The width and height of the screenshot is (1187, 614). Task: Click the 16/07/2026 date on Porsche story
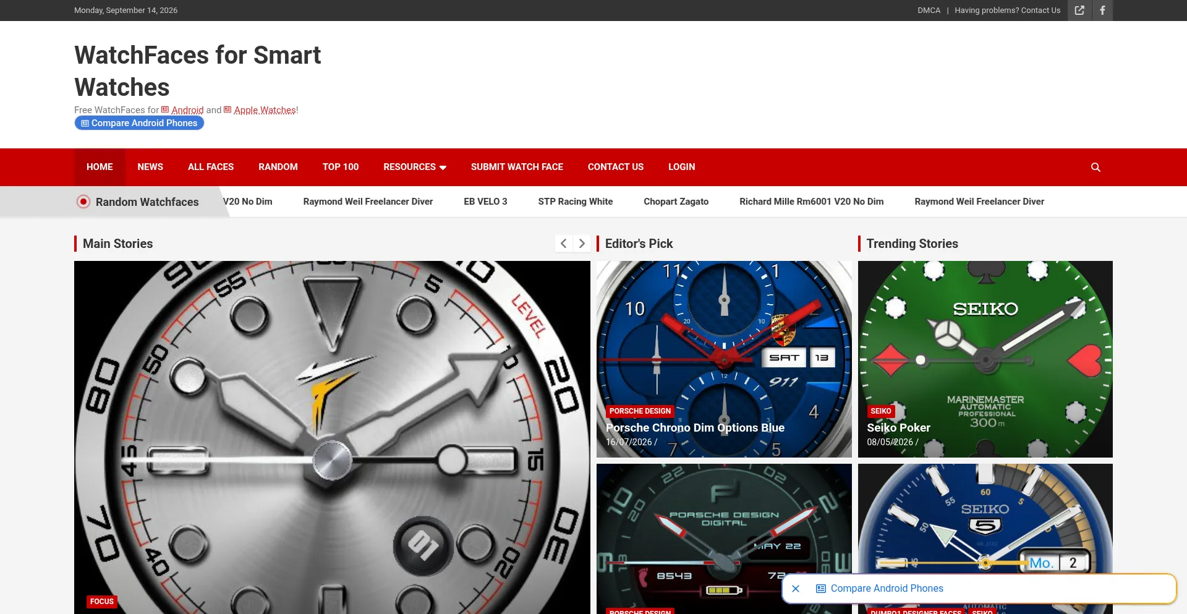[x=629, y=442]
